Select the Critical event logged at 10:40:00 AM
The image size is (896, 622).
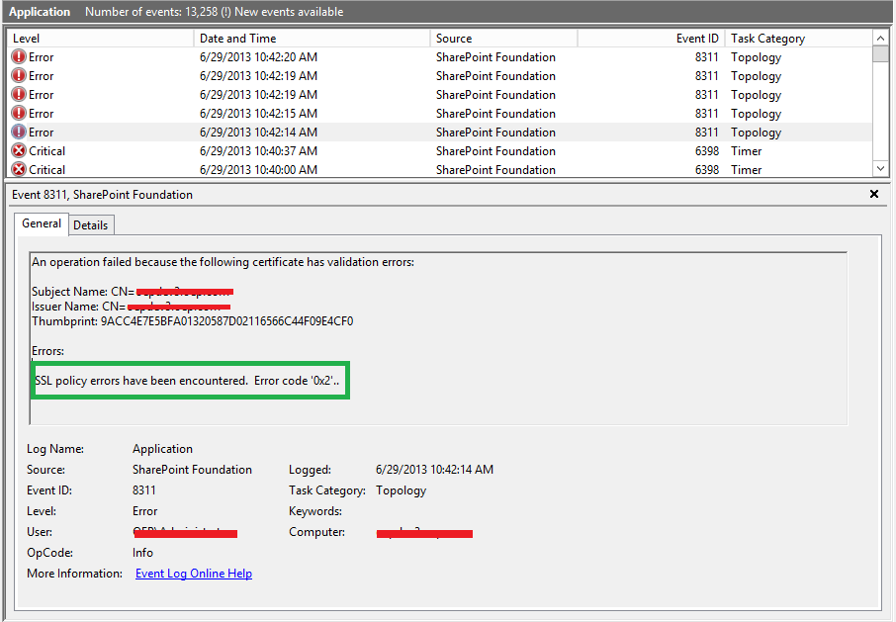(440, 170)
